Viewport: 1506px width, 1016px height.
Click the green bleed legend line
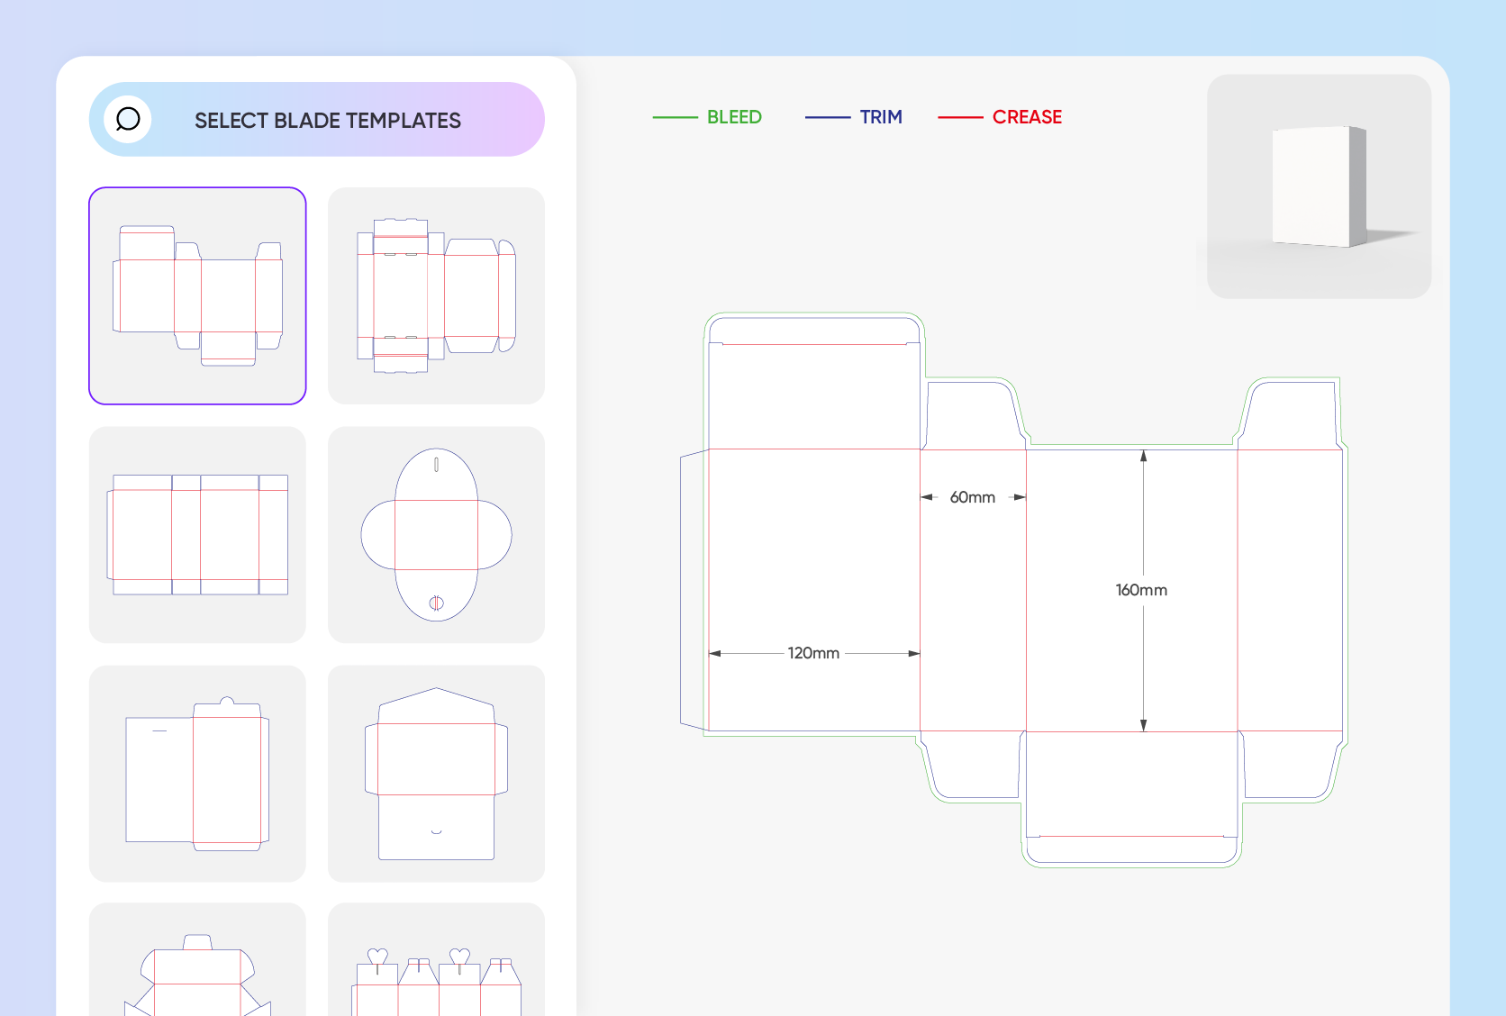pyautogui.click(x=676, y=117)
